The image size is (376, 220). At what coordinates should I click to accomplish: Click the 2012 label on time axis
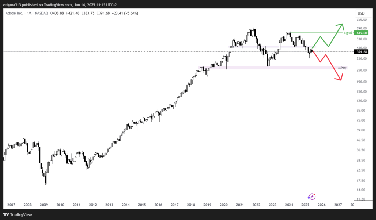93,205
